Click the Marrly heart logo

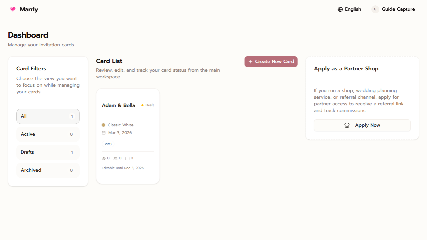click(x=13, y=9)
